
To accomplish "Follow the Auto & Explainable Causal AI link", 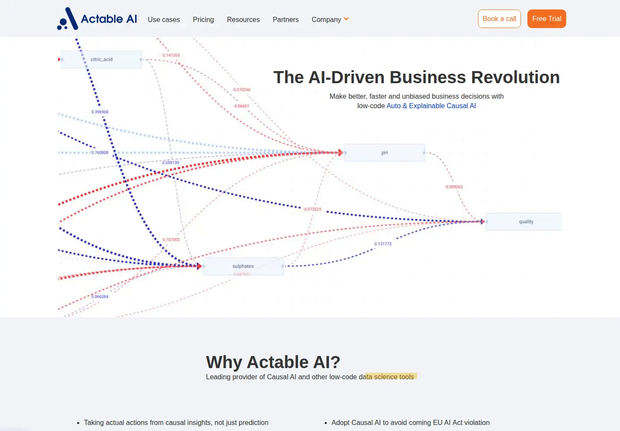I will [431, 106].
